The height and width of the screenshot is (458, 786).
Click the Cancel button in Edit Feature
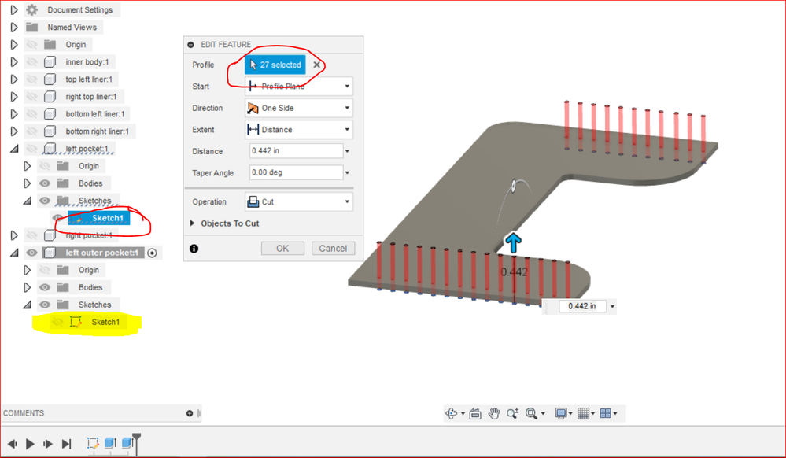pos(333,249)
